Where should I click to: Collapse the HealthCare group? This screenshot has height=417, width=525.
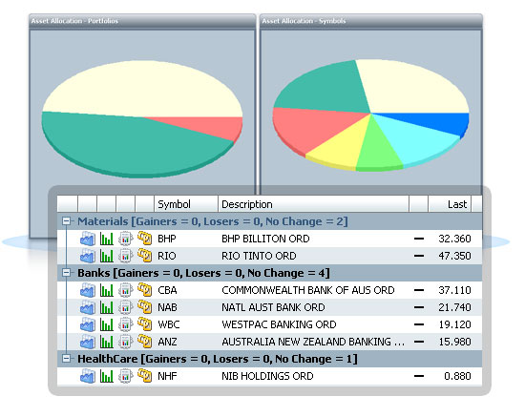pos(66,359)
